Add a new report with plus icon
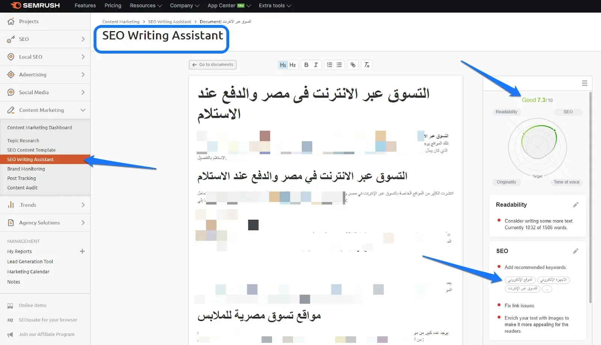The image size is (601, 345). pyautogui.click(x=82, y=251)
